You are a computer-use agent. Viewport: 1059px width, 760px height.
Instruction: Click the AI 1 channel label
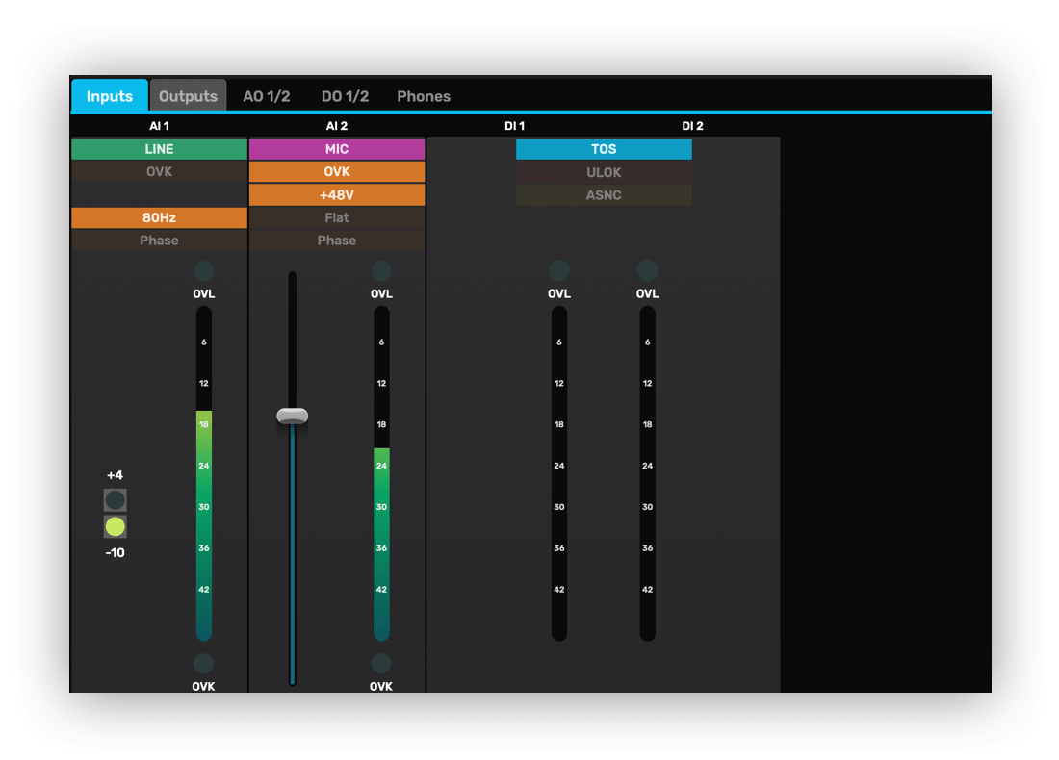(x=160, y=126)
